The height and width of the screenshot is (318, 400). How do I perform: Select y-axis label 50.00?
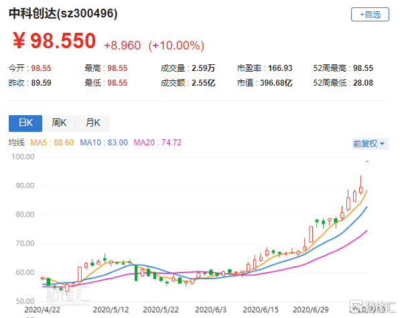(25, 301)
